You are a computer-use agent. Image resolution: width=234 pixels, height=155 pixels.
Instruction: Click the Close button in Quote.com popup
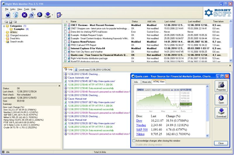coord(221,143)
